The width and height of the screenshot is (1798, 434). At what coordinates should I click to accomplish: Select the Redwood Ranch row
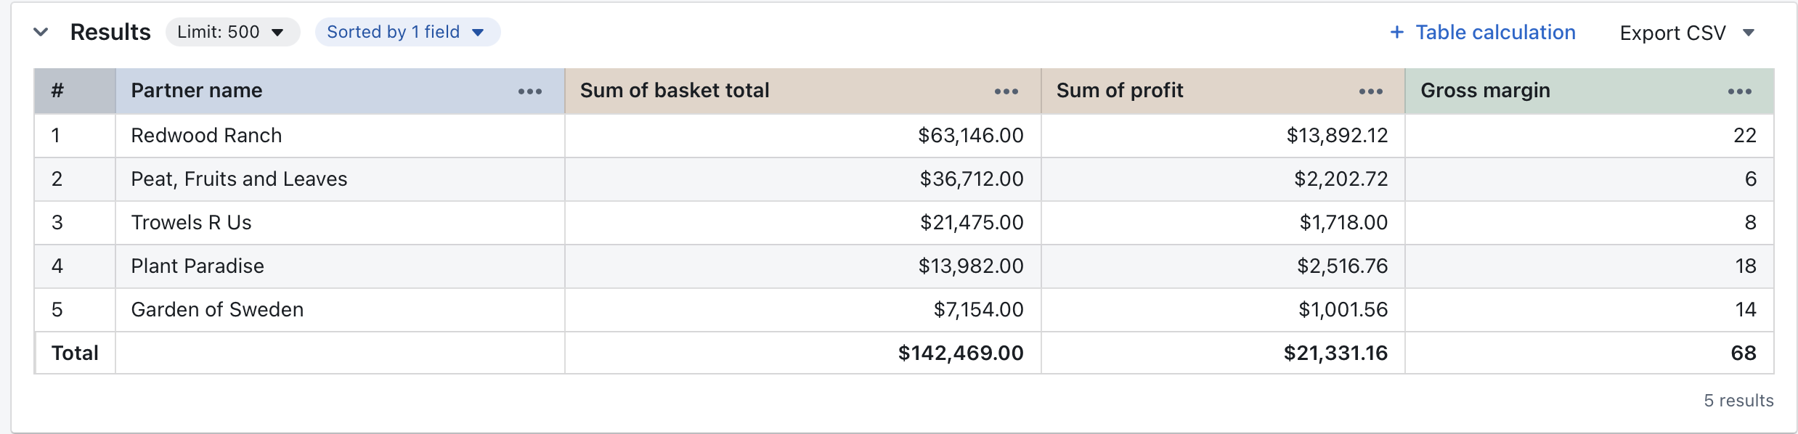(207, 135)
